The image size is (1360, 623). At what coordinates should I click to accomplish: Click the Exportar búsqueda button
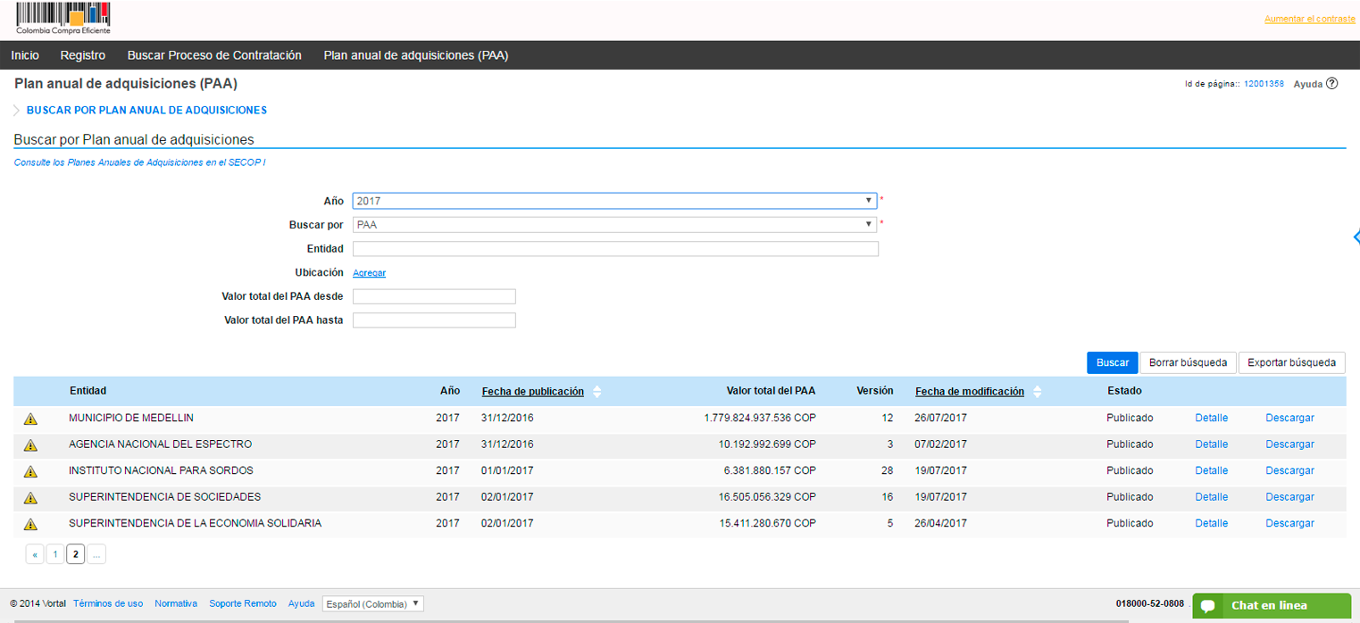1291,362
